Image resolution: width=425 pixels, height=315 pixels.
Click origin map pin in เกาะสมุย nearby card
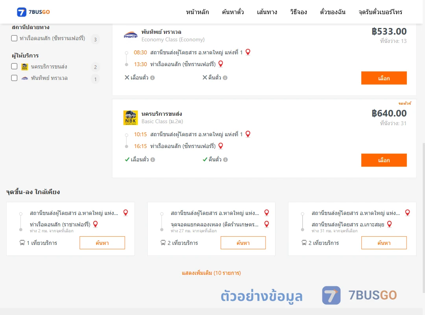pyautogui.click(x=407, y=213)
